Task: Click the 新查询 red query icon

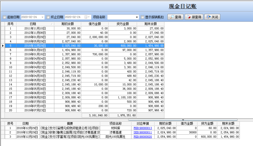Action: pos(189,17)
